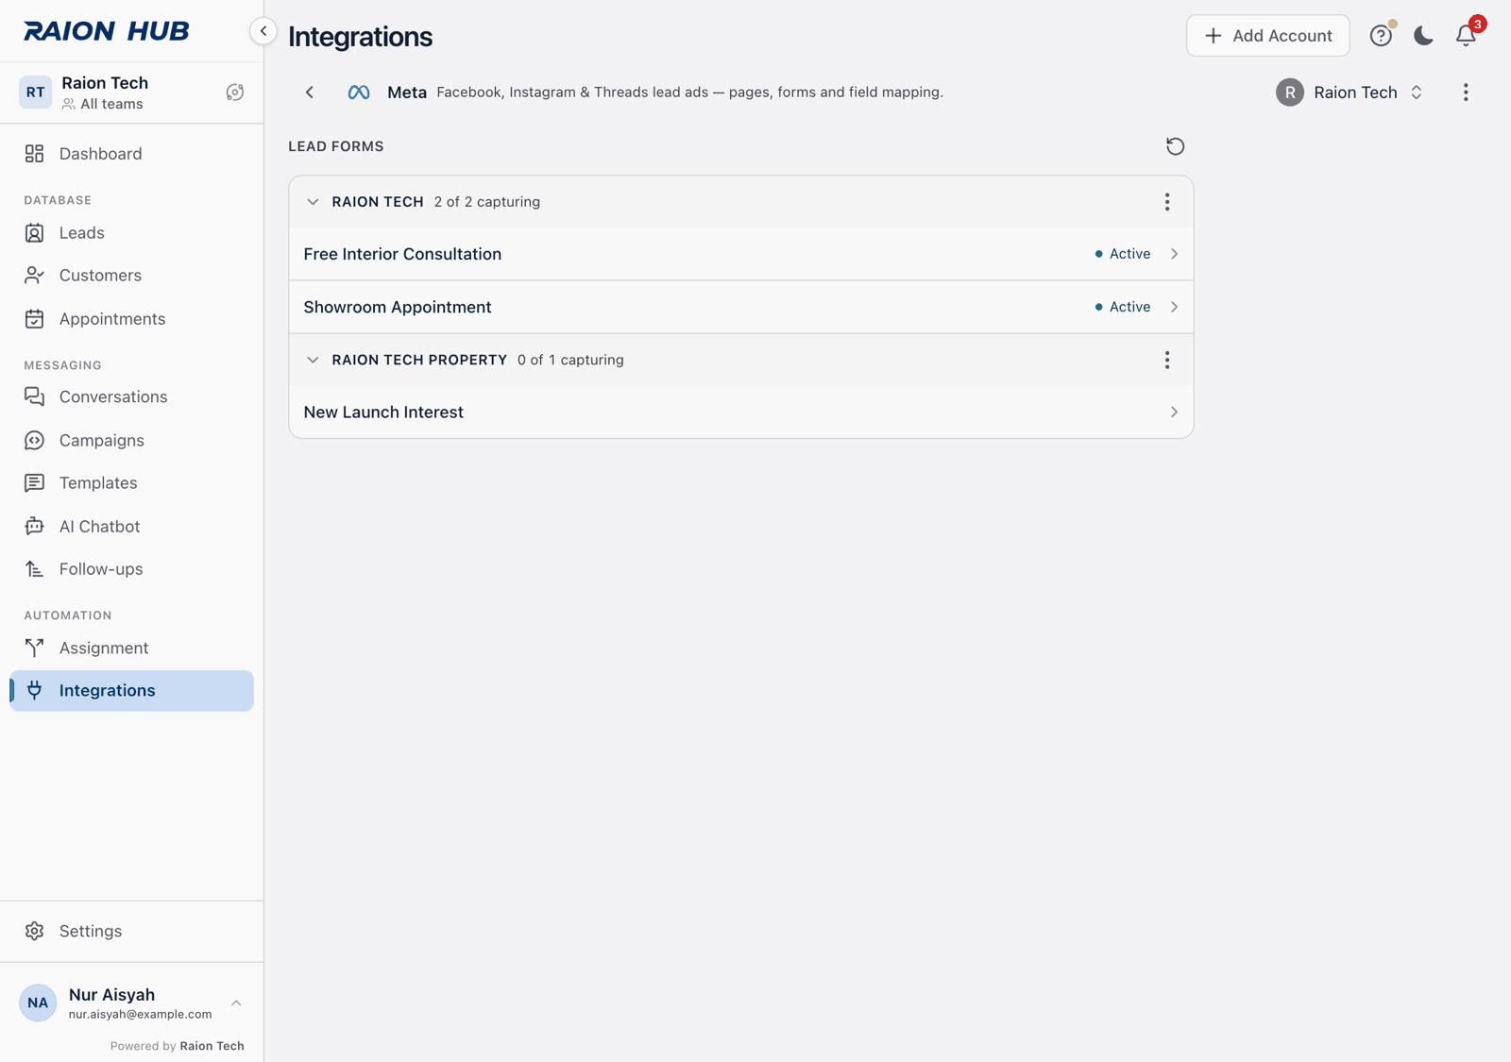Open the Meta integration options menu
The image size is (1511, 1062).
click(1466, 93)
